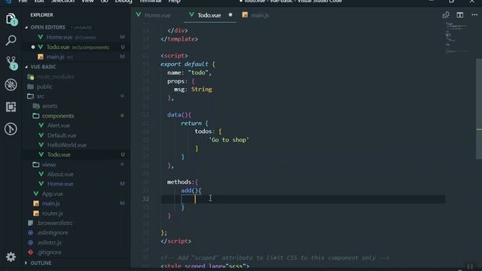
Task: Open the Debug view in activity bar
Action: pyautogui.click(x=11, y=85)
